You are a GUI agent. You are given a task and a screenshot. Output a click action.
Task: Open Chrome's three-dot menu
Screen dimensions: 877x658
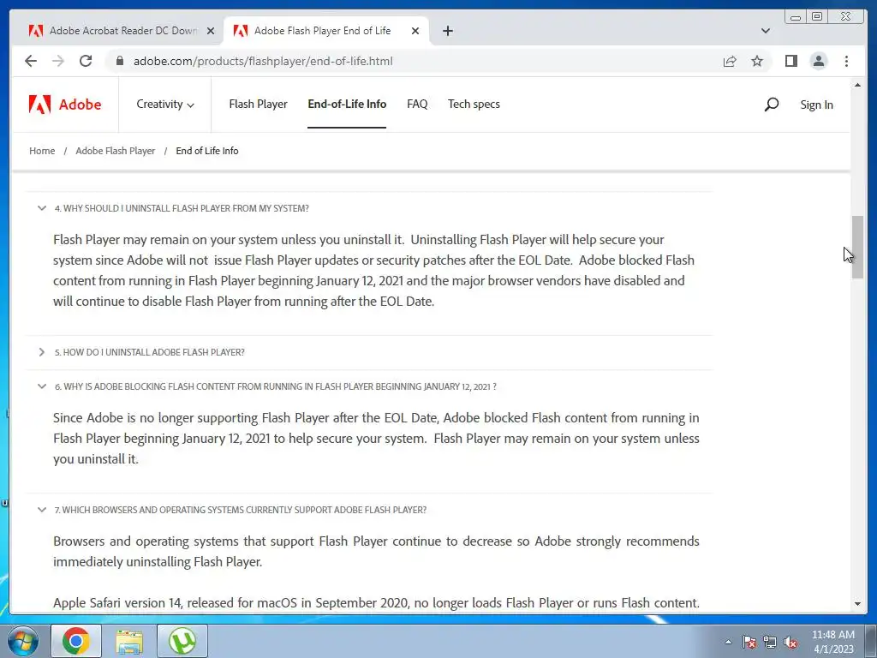click(x=846, y=61)
